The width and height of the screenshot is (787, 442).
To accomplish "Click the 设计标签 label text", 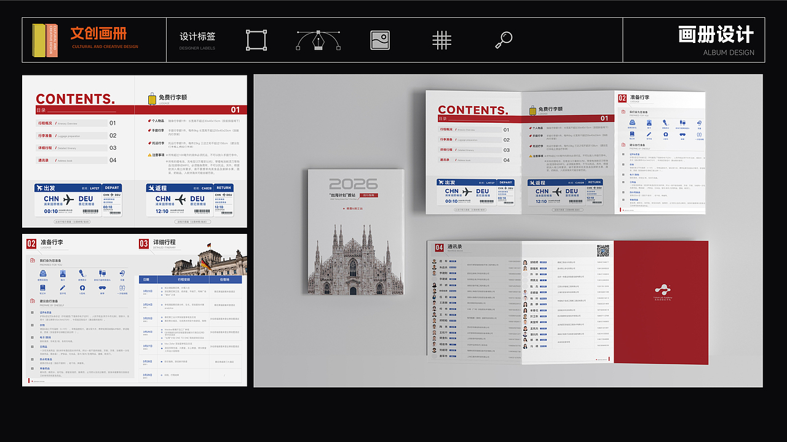I will (x=197, y=37).
